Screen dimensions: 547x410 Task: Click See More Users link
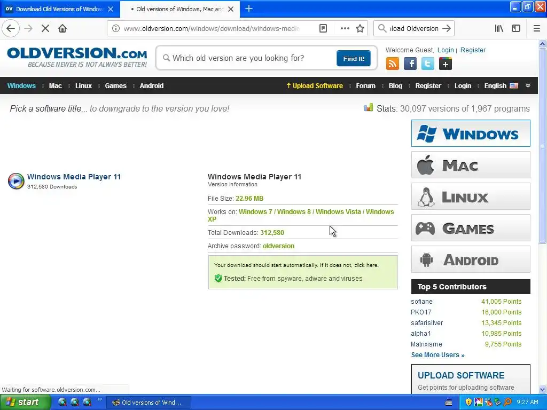pos(438,355)
